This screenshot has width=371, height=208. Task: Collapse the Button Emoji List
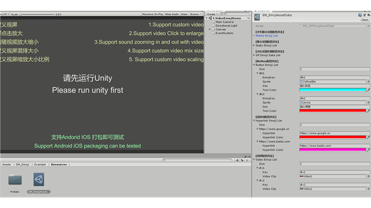pos(254,65)
